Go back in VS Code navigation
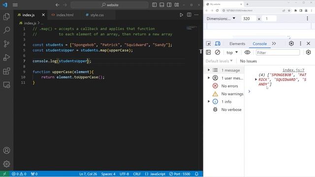This screenshot has width=315, height=177. (58, 5)
